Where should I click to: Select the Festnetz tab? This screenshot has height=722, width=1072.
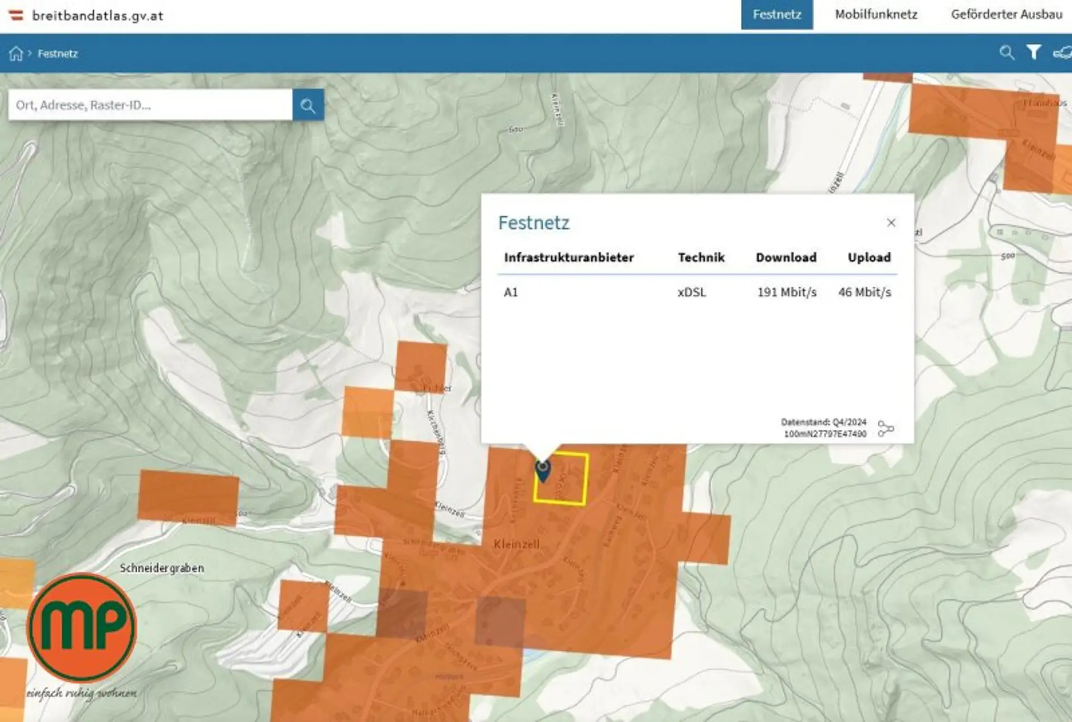(777, 15)
